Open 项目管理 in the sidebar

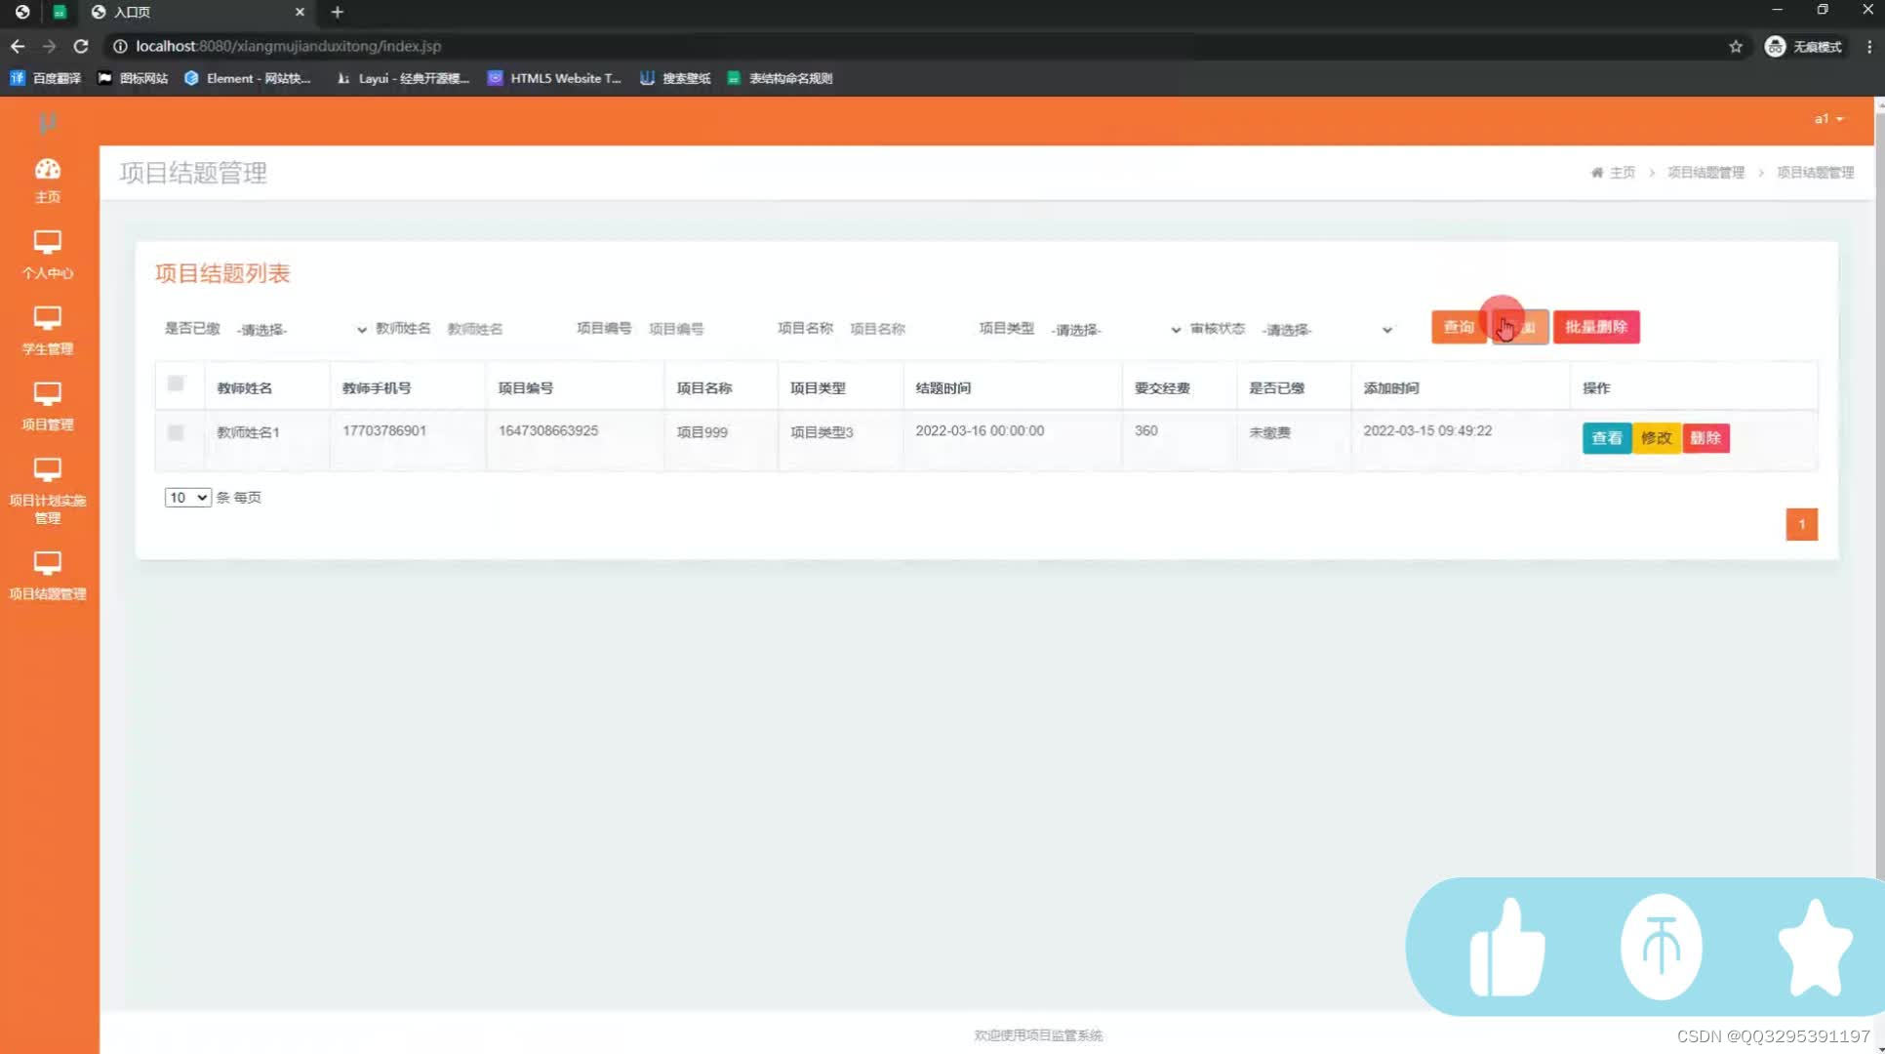point(48,407)
